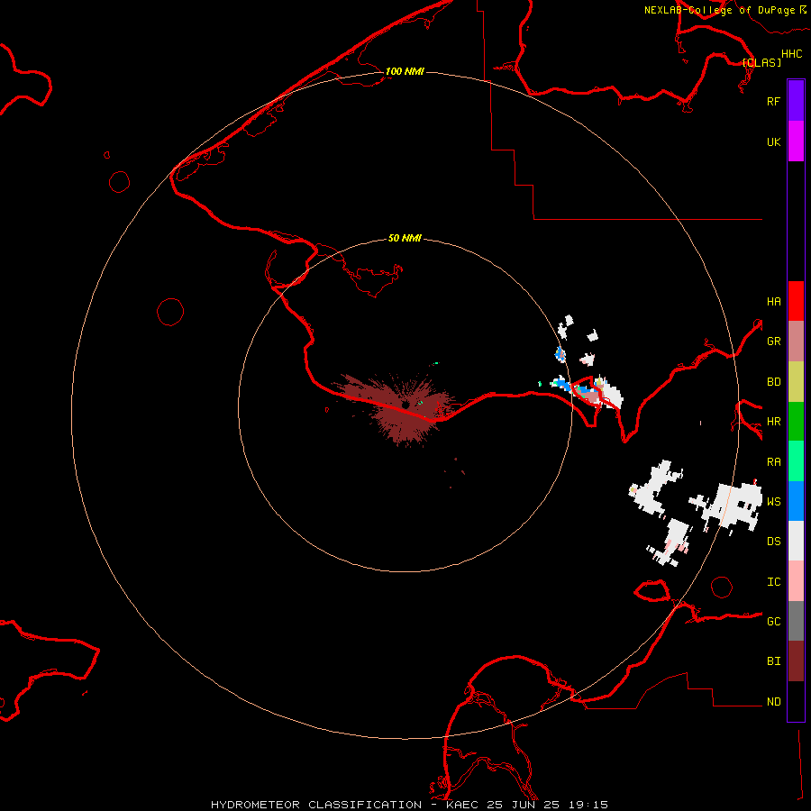Click the [CLAS] label

pyautogui.click(x=761, y=62)
